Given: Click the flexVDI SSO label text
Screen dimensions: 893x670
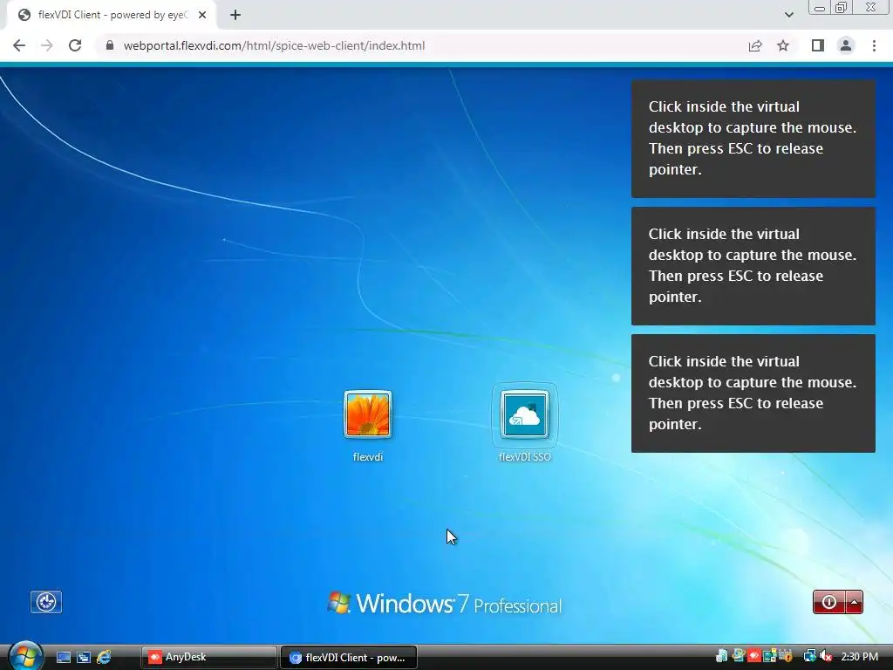Looking at the screenshot, I should (524, 457).
